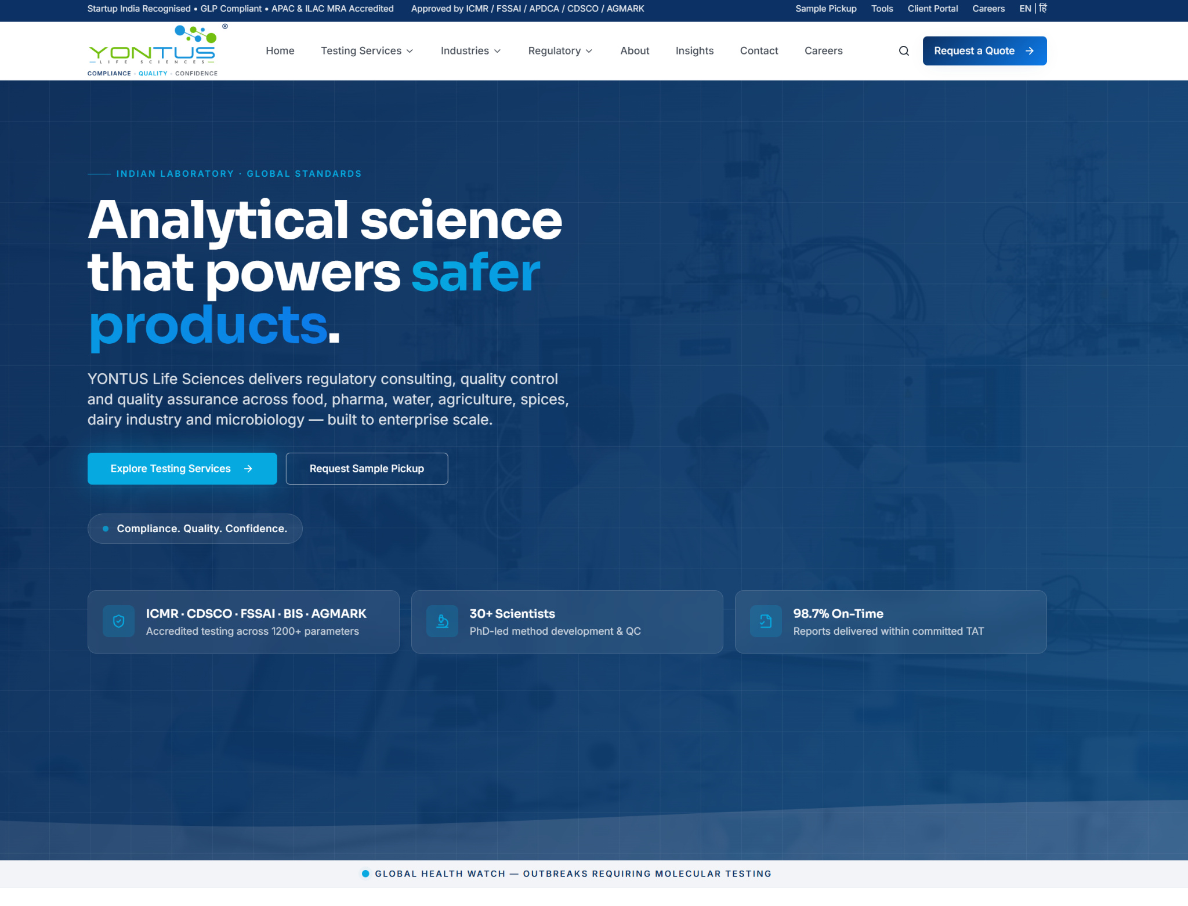Screen dimensions: 1188x906
Task: Go to the Home nav item
Action: [x=280, y=51]
